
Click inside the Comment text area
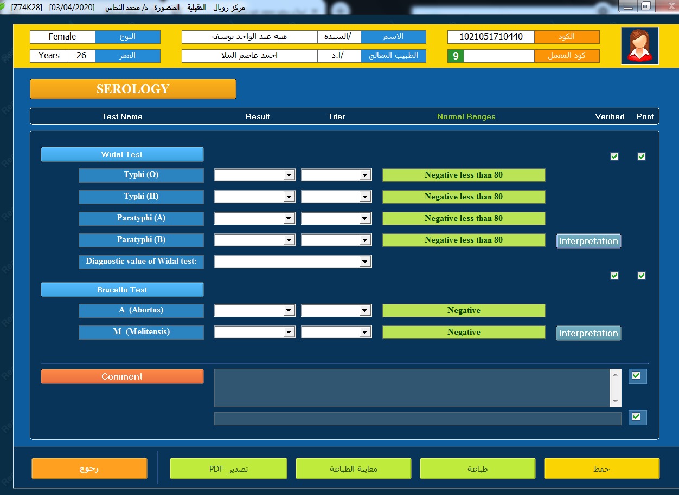coord(412,388)
